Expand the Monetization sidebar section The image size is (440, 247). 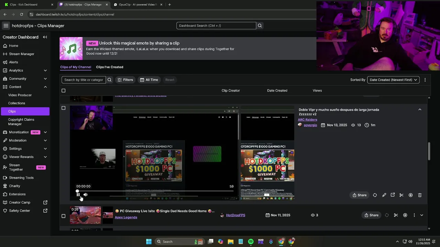point(45,132)
